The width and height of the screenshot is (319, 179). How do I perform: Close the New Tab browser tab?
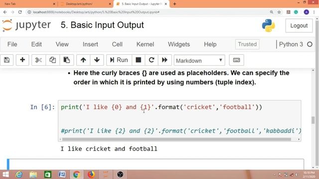click(54, 4)
